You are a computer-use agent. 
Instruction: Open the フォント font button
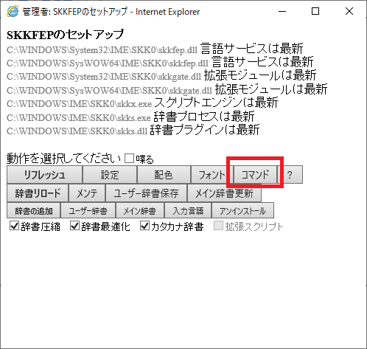click(212, 175)
